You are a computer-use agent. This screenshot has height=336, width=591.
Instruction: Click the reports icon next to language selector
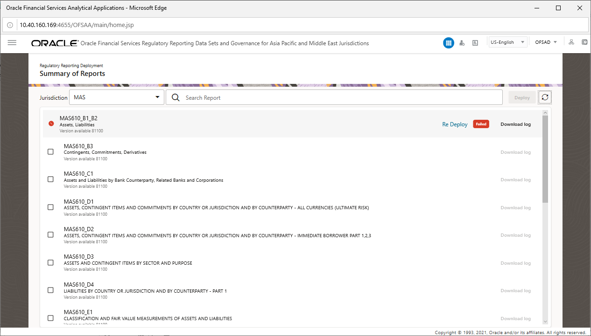[475, 43]
